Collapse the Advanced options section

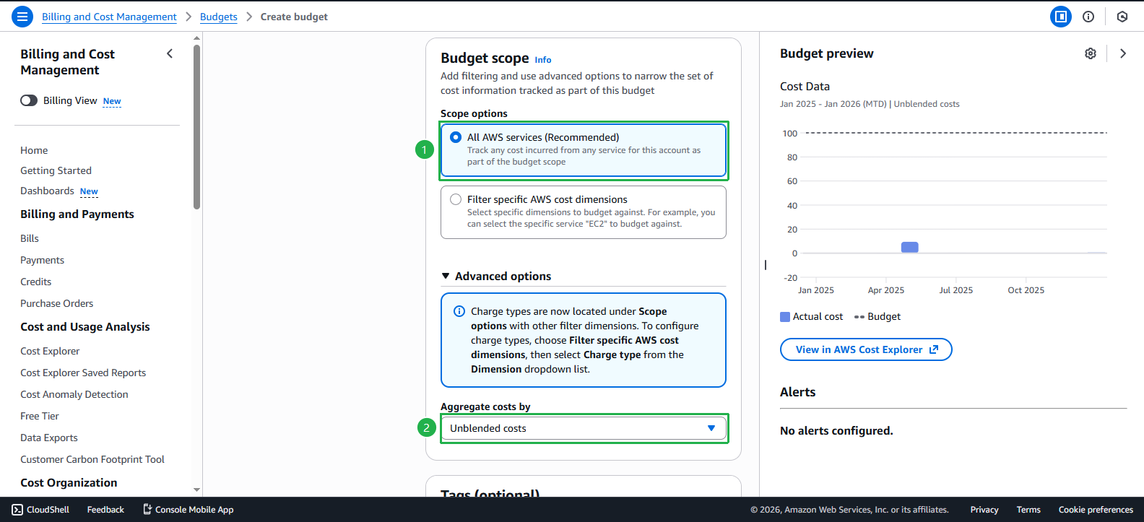tap(495, 276)
